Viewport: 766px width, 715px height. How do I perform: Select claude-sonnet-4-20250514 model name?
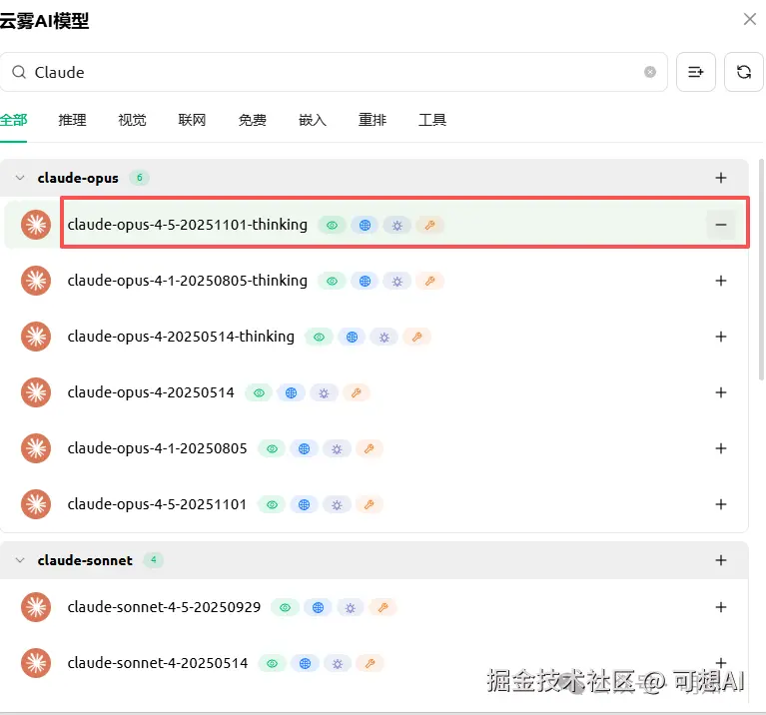tap(158, 663)
